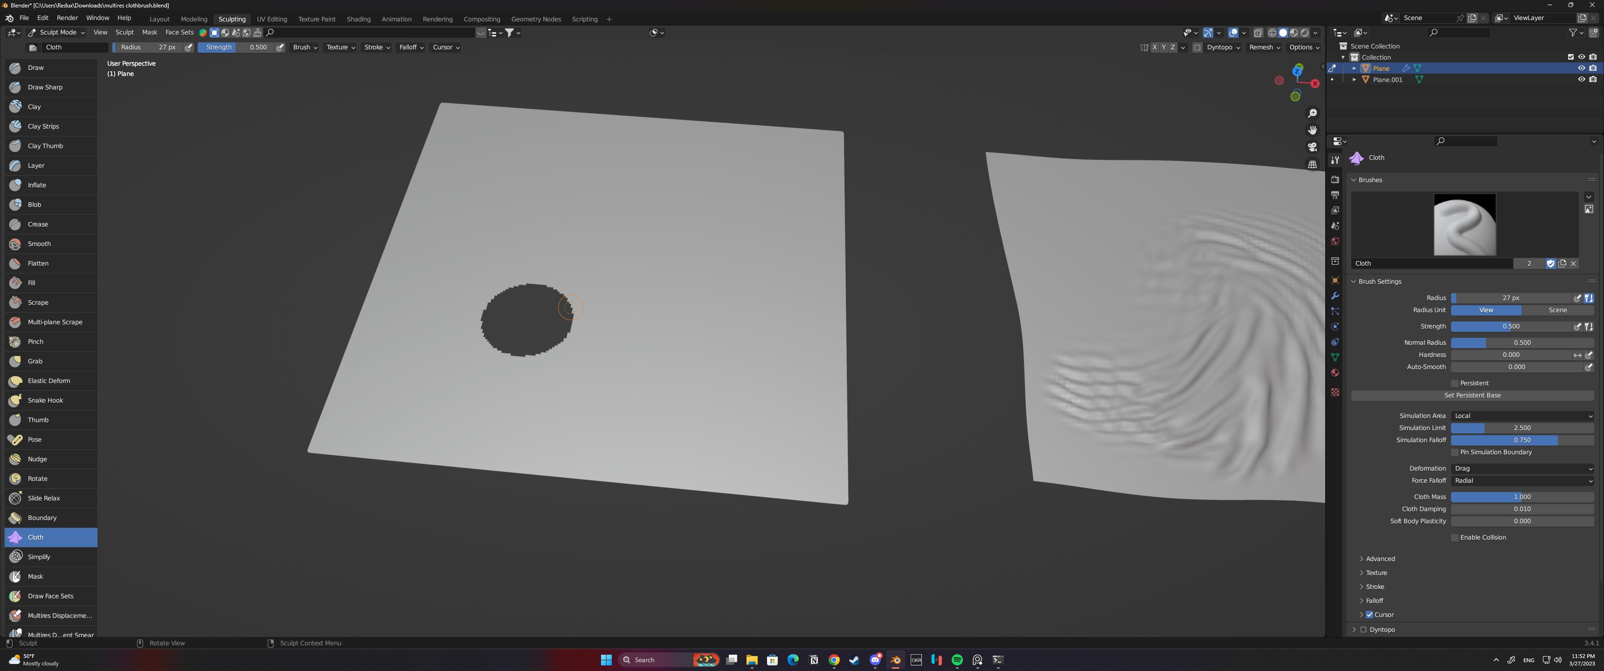This screenshot has height=671, width=1604.
Task: Enable Pin Simulation Boundary checkbox
Action: pos(1455,452)
